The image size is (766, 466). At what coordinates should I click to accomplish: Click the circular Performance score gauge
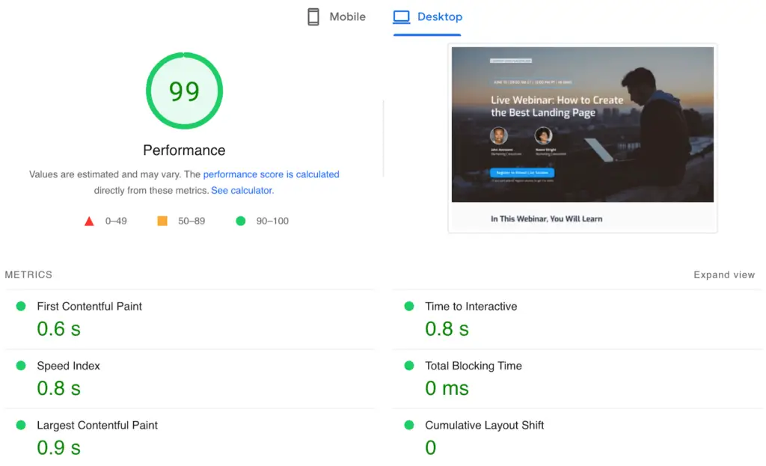click(x=184, y=90)
